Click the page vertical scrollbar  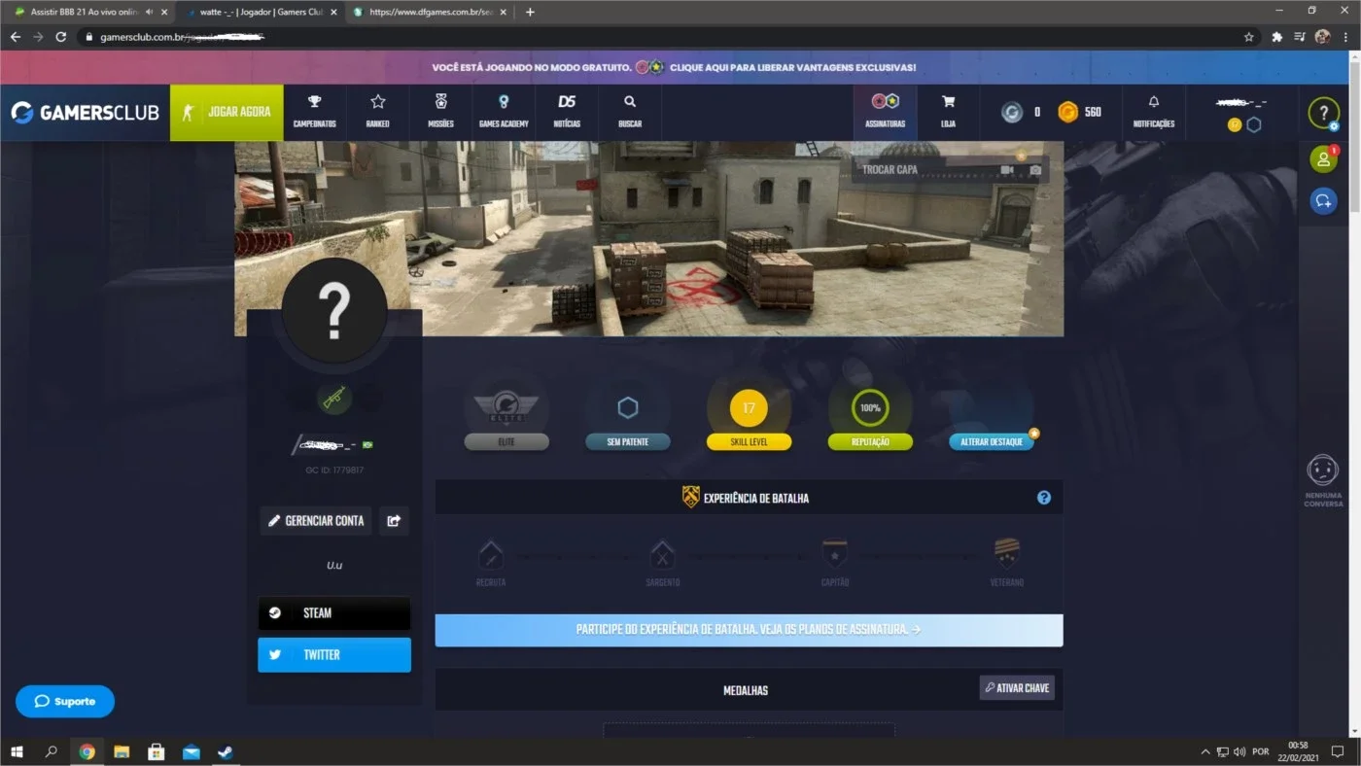pyautogui.click(x=1355, y=394)
